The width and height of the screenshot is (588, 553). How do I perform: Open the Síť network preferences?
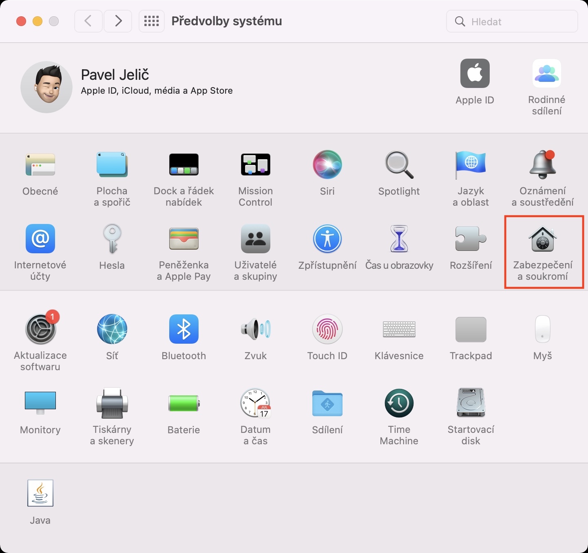112,329
